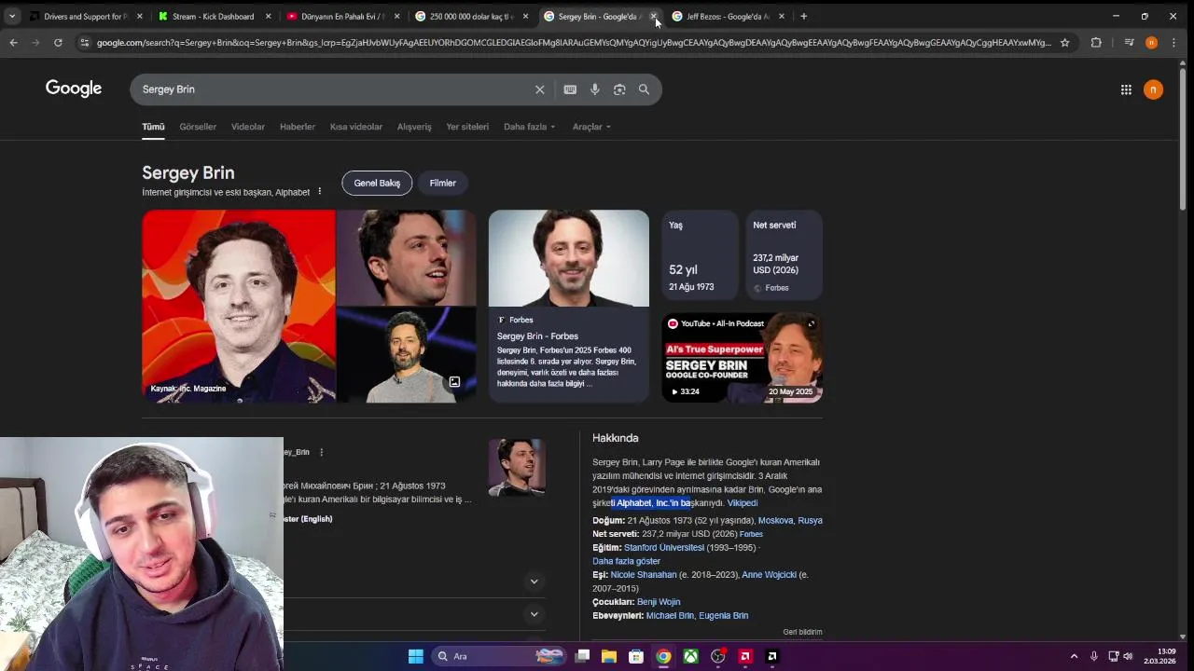This screenshot has width=1194, height=671.
Task: Search by image with the Lens icon
Action: 619,89
